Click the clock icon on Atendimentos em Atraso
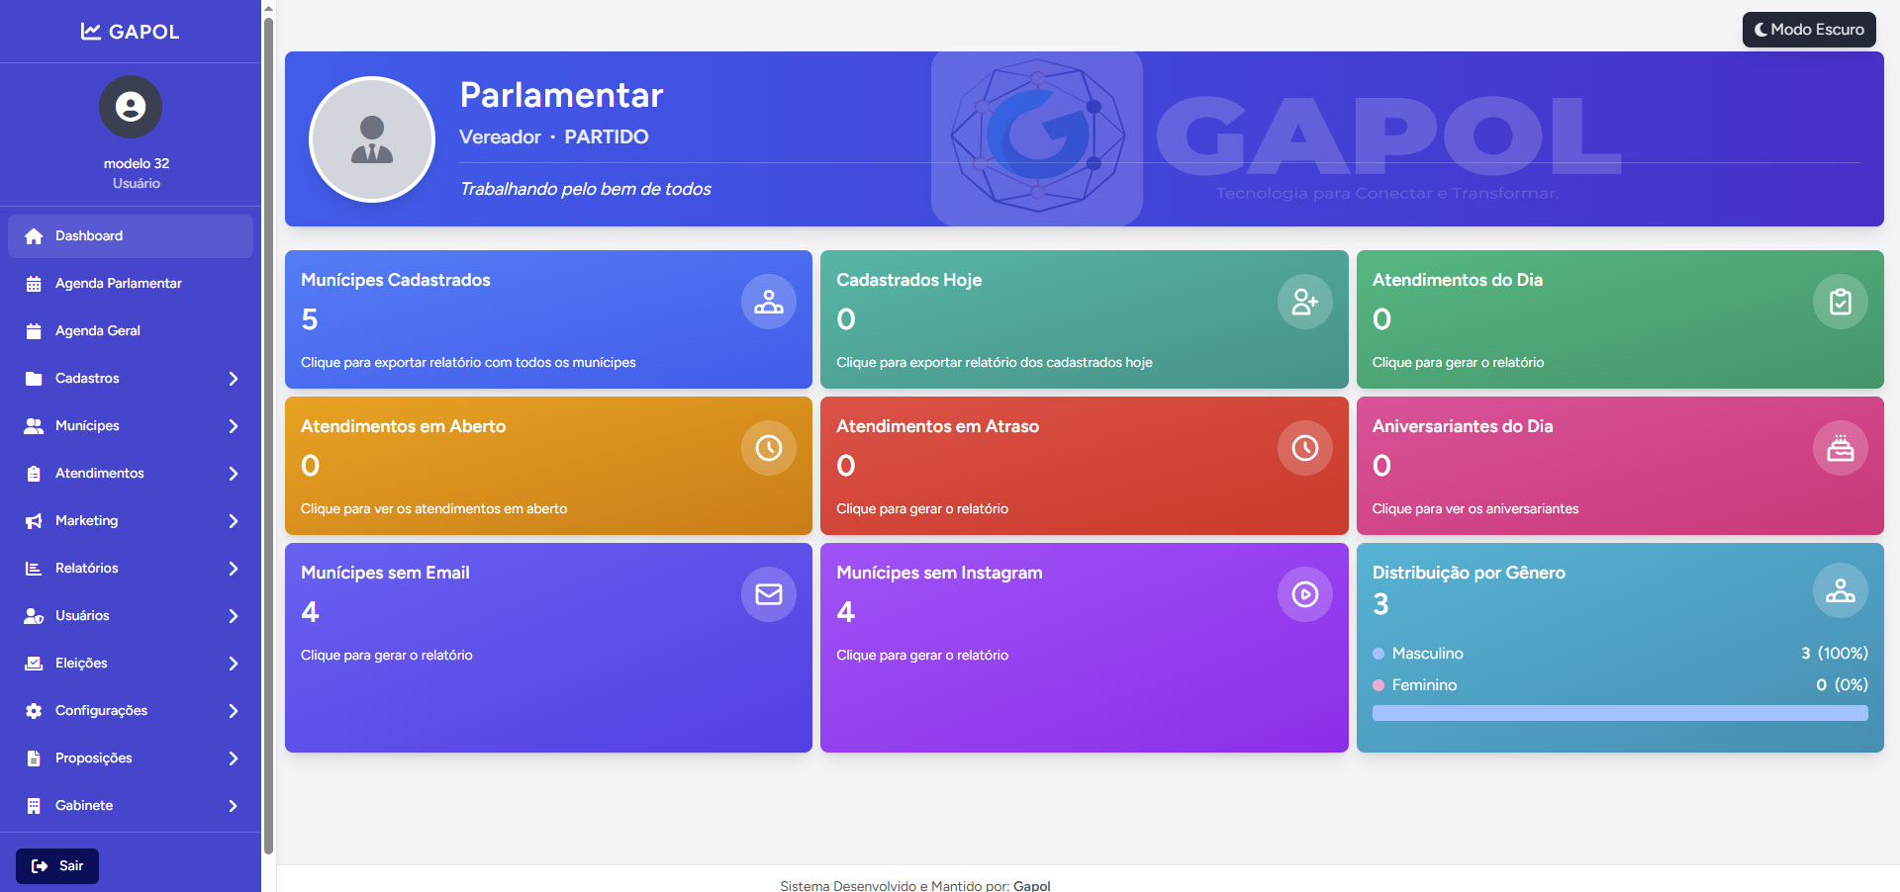 (x=1304, y=448)
